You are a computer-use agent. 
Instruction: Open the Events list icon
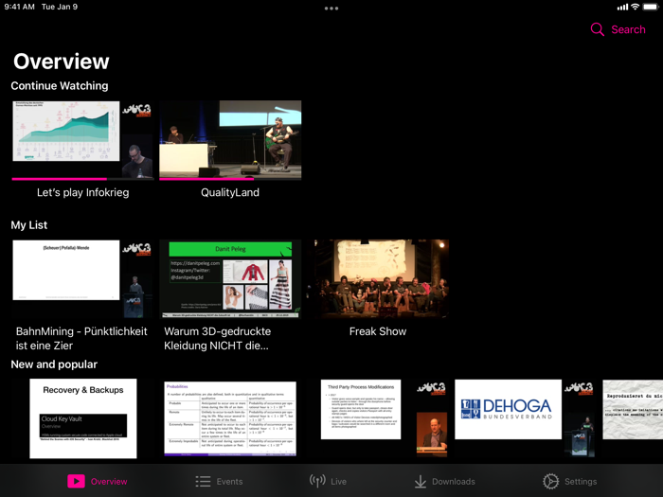(x=203, y=481)
